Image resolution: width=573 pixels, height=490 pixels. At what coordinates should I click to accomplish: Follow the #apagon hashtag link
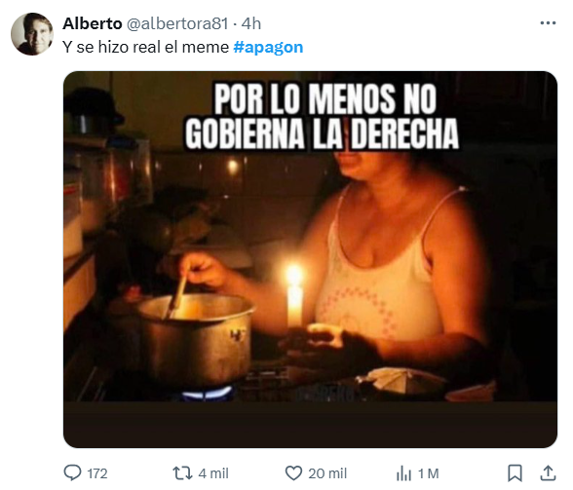268,48
